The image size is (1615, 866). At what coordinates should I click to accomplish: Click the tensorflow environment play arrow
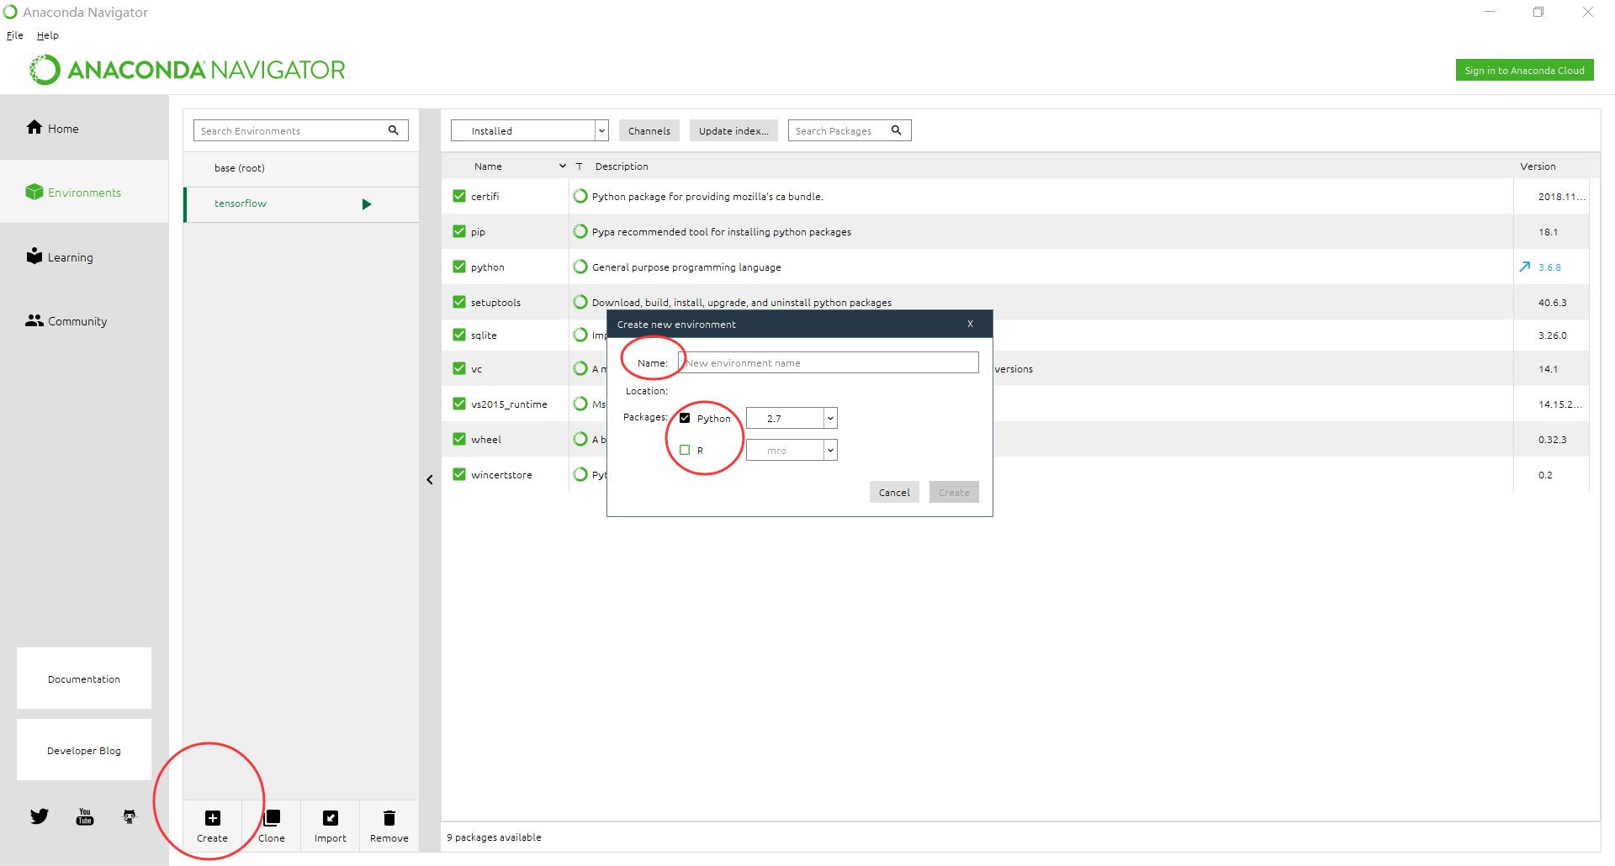[367, 204]
